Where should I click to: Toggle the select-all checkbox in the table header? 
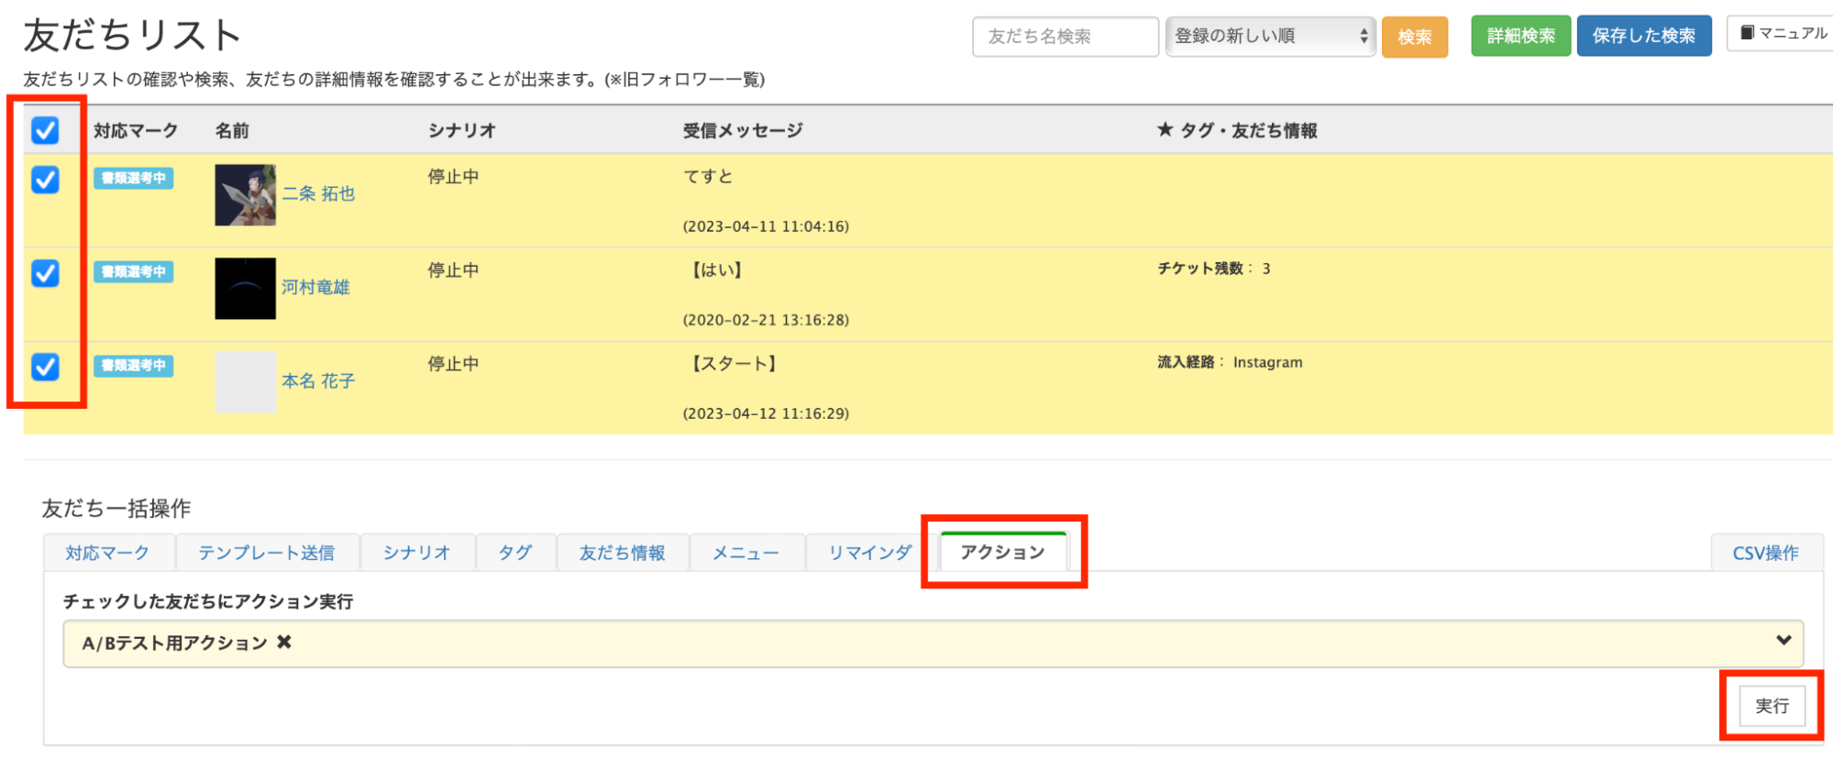click(x=45, y=130)
